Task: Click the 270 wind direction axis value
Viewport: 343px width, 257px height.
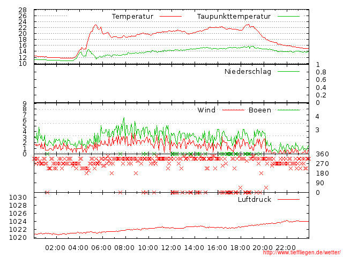Action: click(x=322, y=164)
